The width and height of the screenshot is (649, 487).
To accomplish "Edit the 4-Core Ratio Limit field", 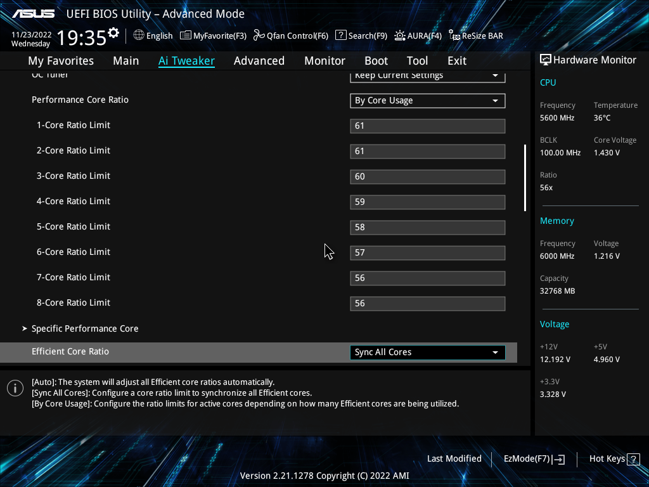I will coord(428,202).
